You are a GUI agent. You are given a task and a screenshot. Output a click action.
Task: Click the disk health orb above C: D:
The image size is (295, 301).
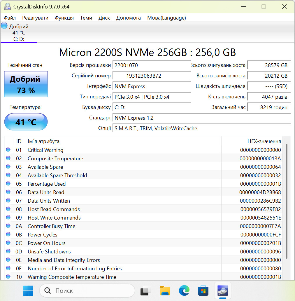4,25
